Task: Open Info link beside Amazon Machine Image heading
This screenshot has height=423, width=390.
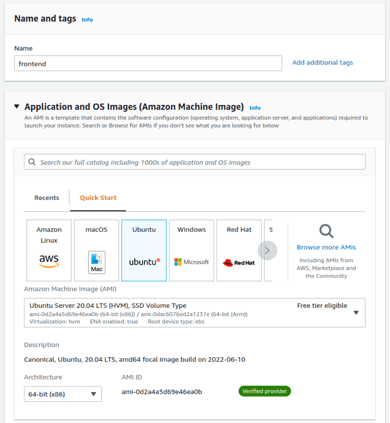Action: (x=255, y=108)
